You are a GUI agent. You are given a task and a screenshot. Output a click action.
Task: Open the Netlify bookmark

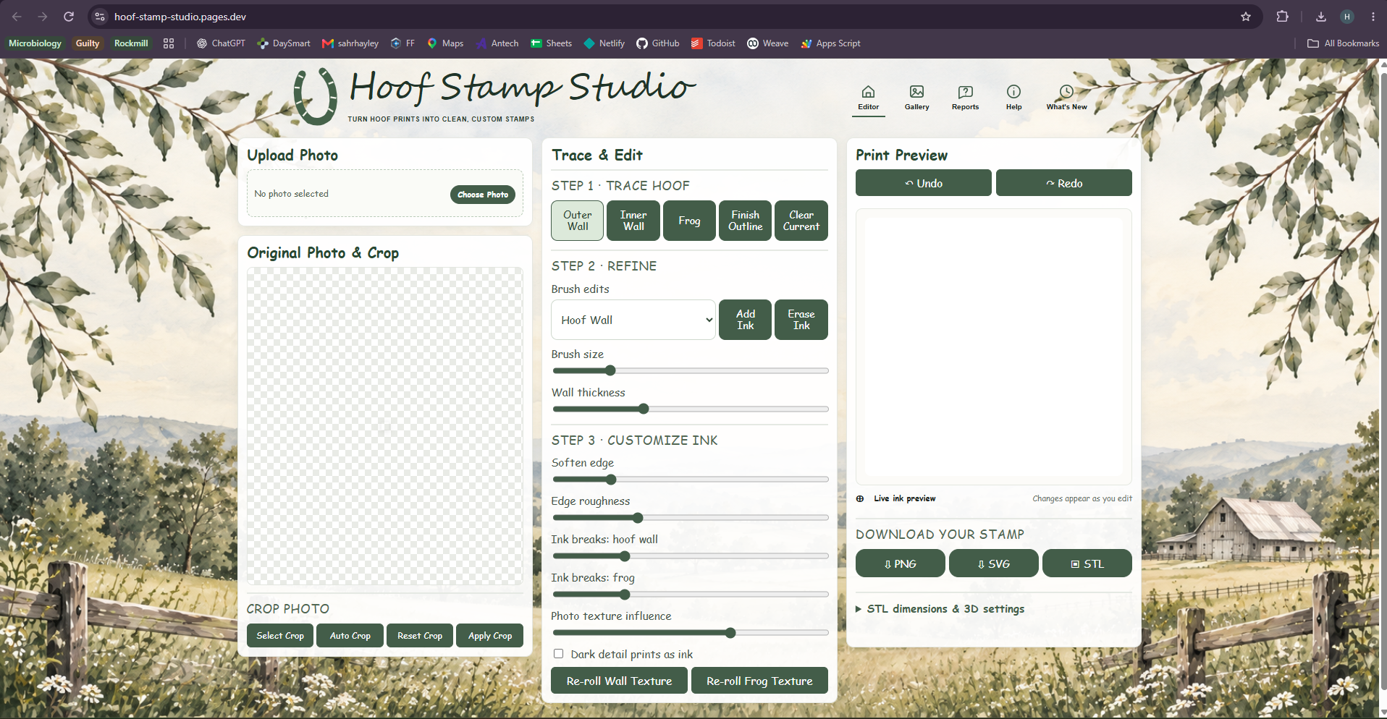(604, 43)
